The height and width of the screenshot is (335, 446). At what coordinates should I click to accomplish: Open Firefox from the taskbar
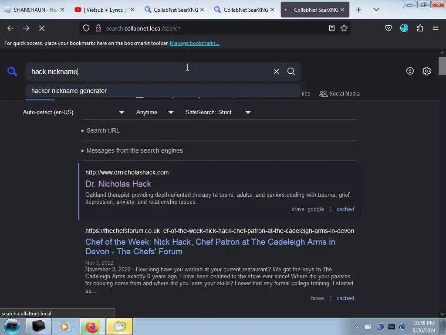click(x=92, y=326)
